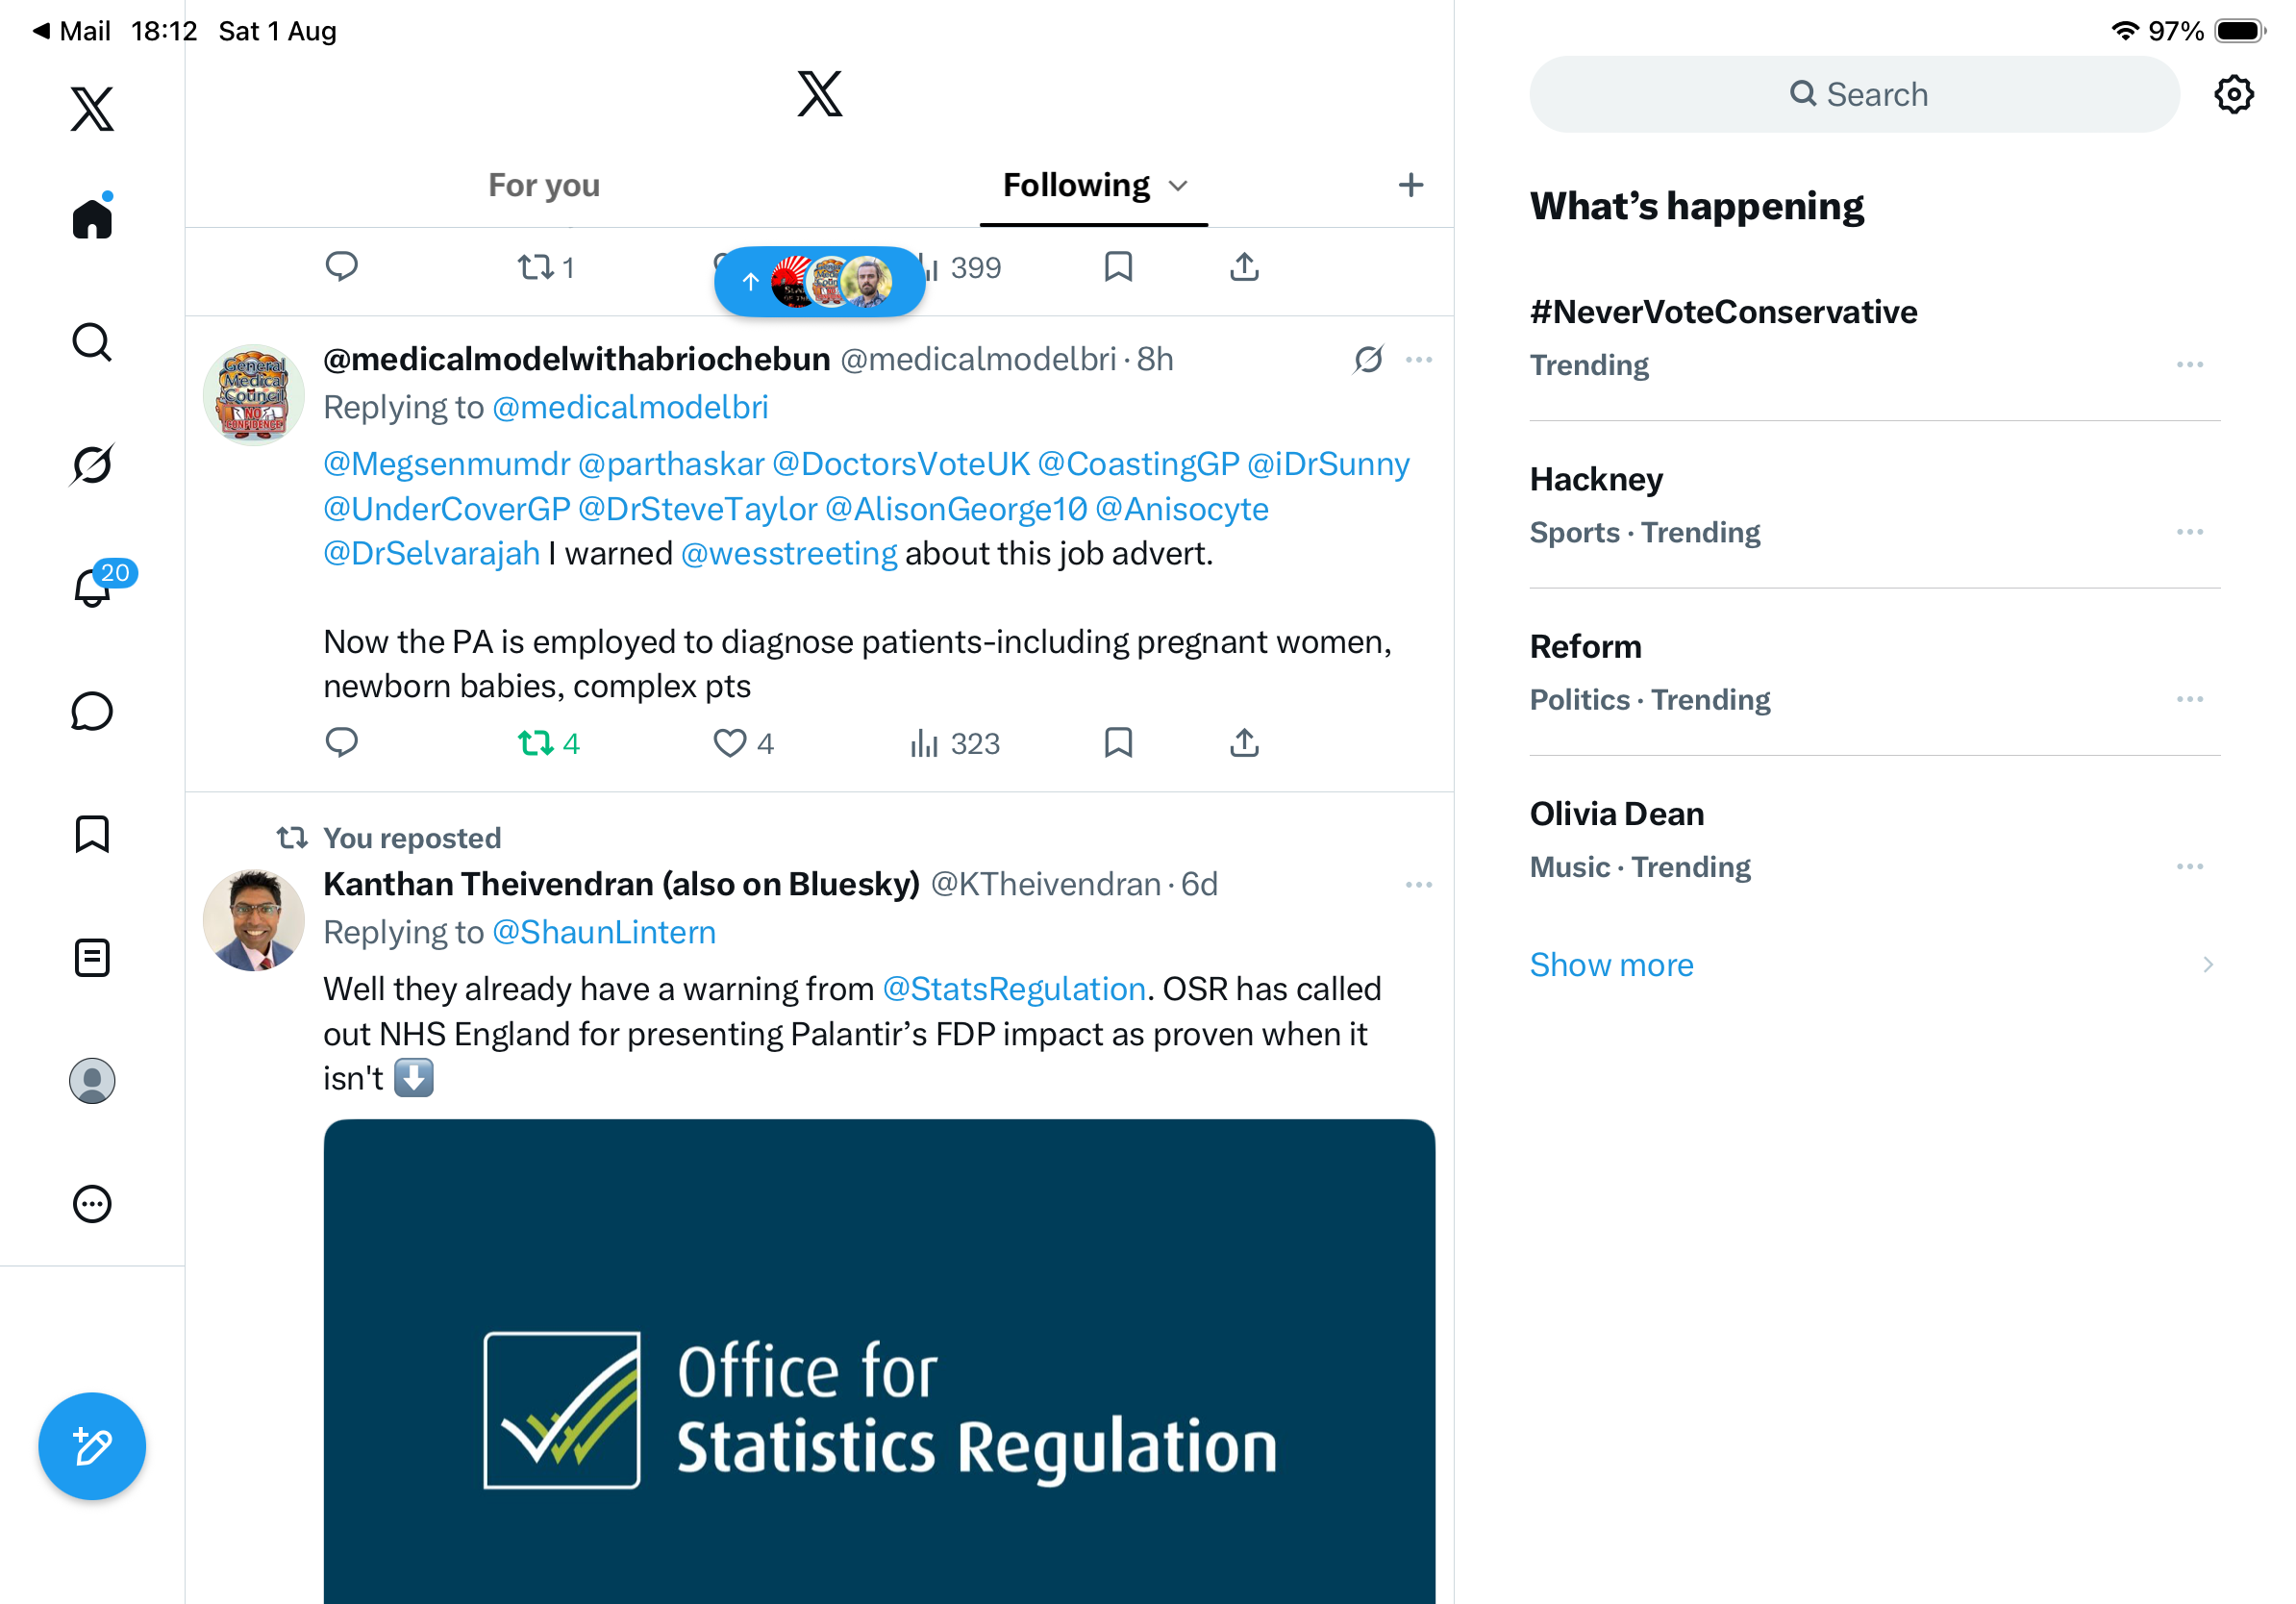The image size is (2296, 1604).
Task: Bookmark the medicalmodelbri post
Action: coord(1118,743)
